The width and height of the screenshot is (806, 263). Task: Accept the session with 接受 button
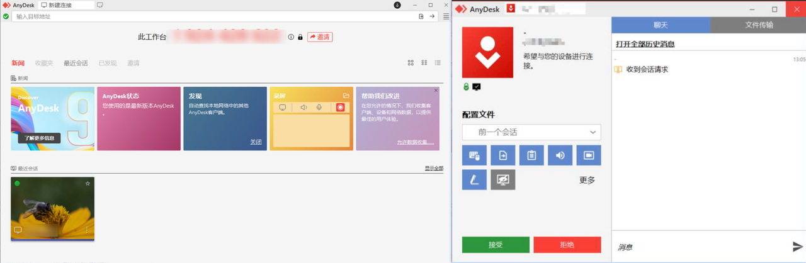click(x=496, y=245)
